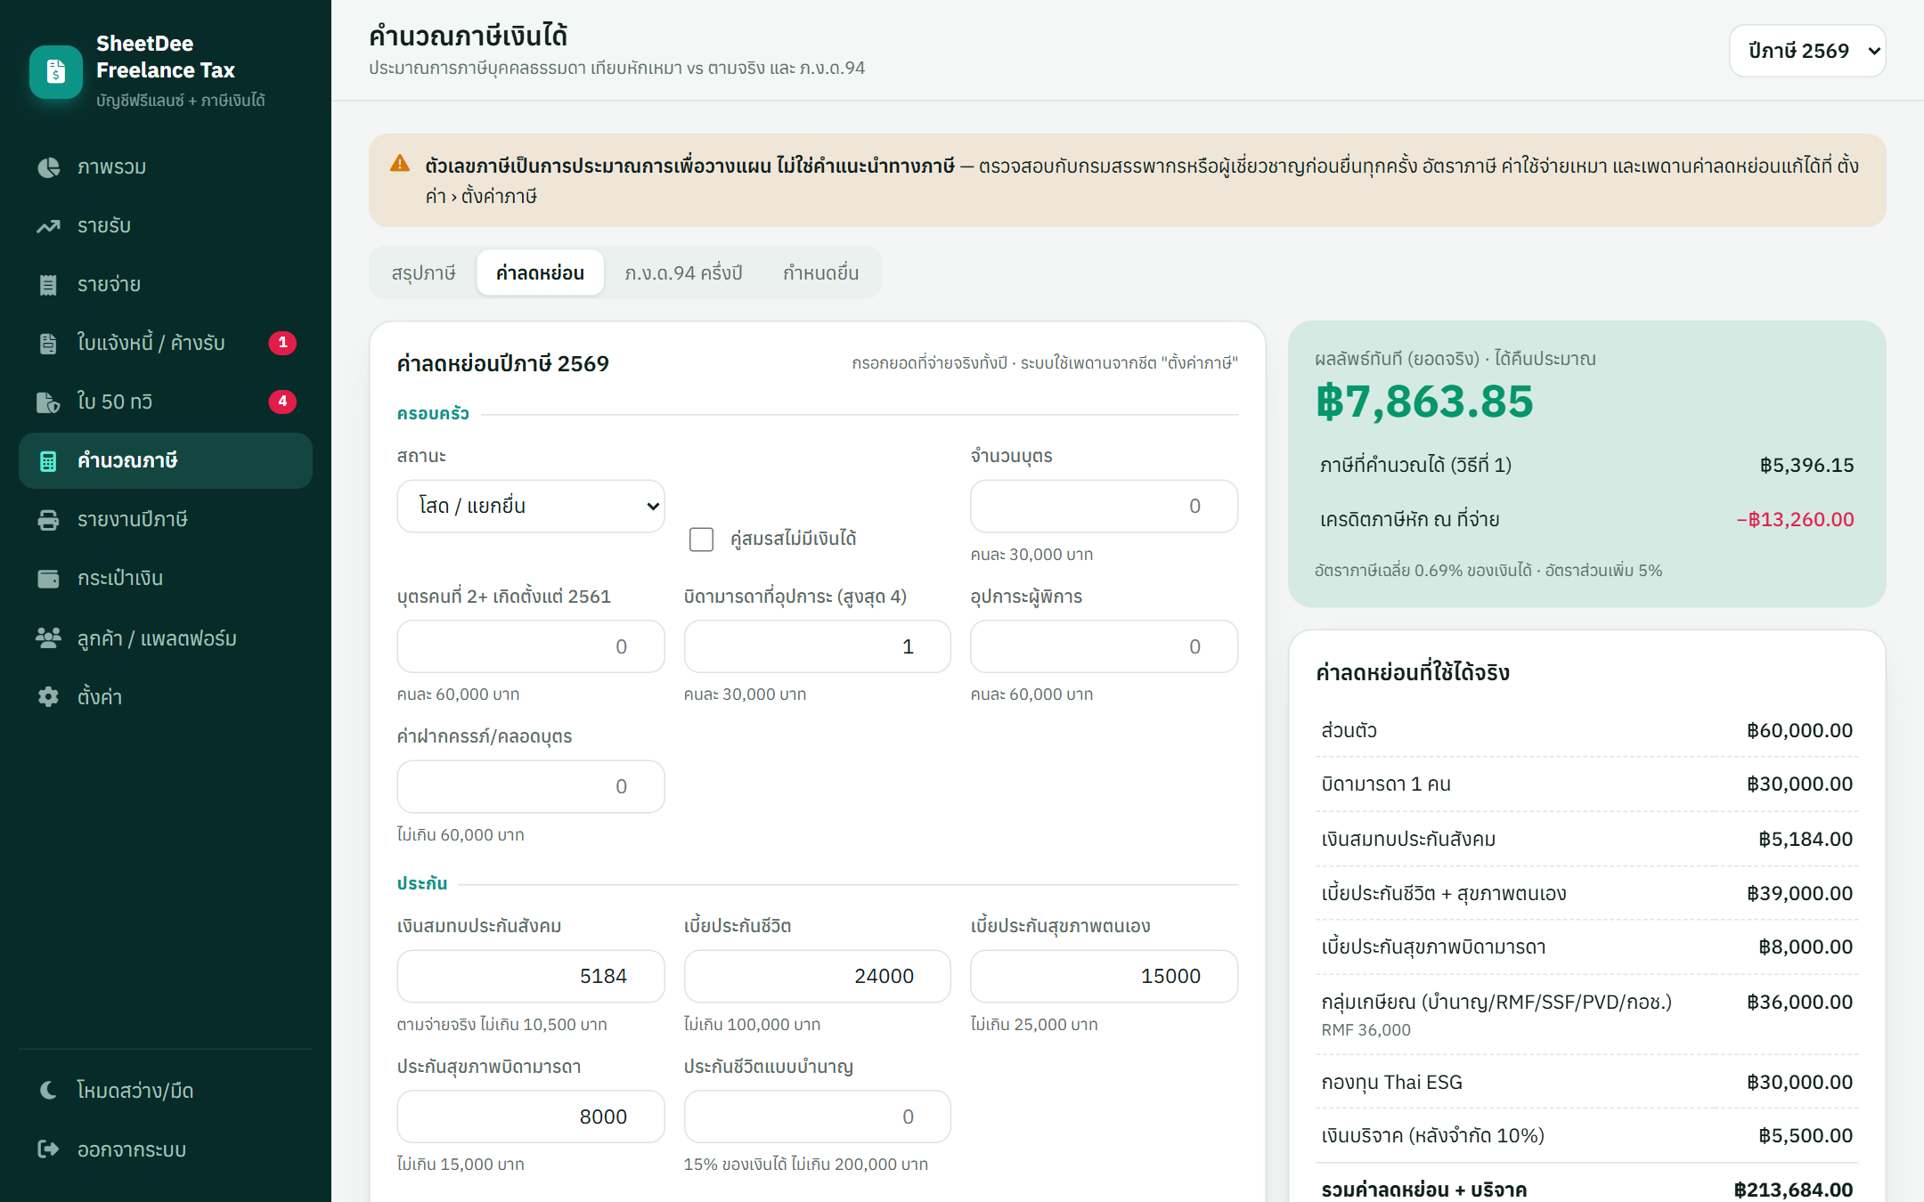Switch to the สรุปภาษี tab
Image resolution: width=1924 pixels, height=1202 pixels.
[x=423, y=272]
